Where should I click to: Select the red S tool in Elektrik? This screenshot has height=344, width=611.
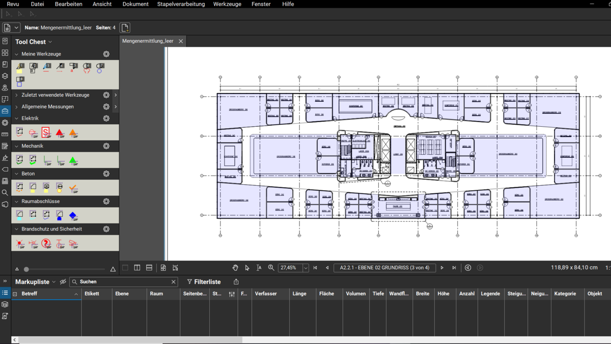pos(46,133)
